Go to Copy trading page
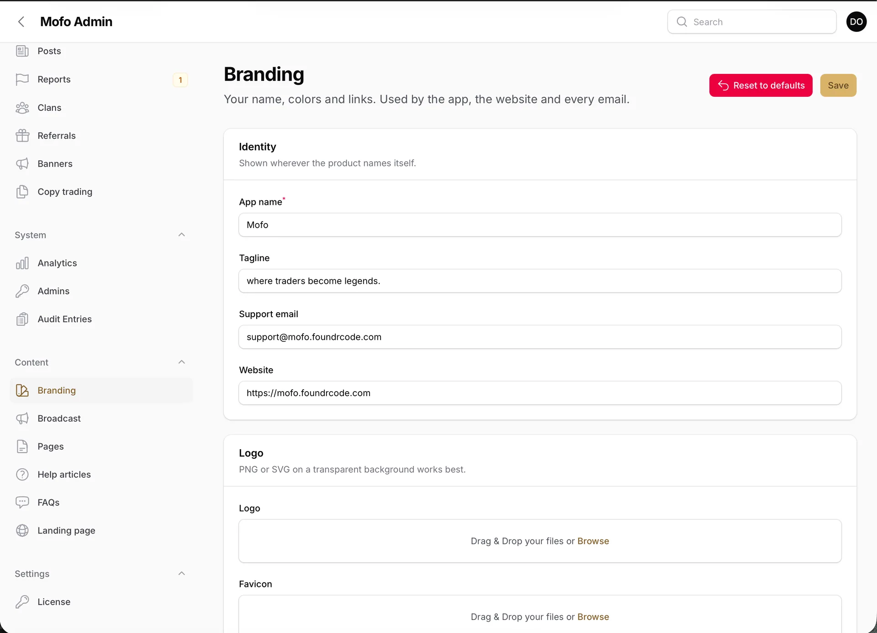The height and width of the screenshot is (633, 877). (100, 192)
